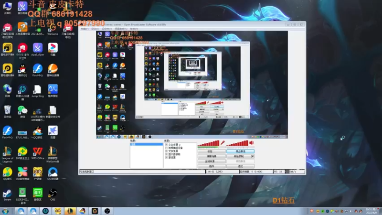Image resolution: width=382 pixels, height=215 pixels.
Task: Enable the 视频捕捉设备 source checkbox
Action: (166, 148)
